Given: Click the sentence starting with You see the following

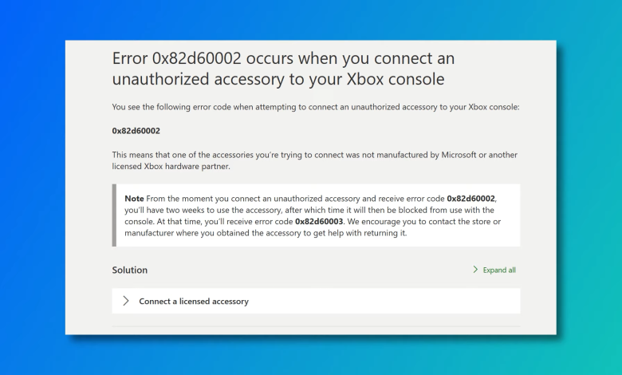Looking at the screenshot, I should [x=315, y=107].
